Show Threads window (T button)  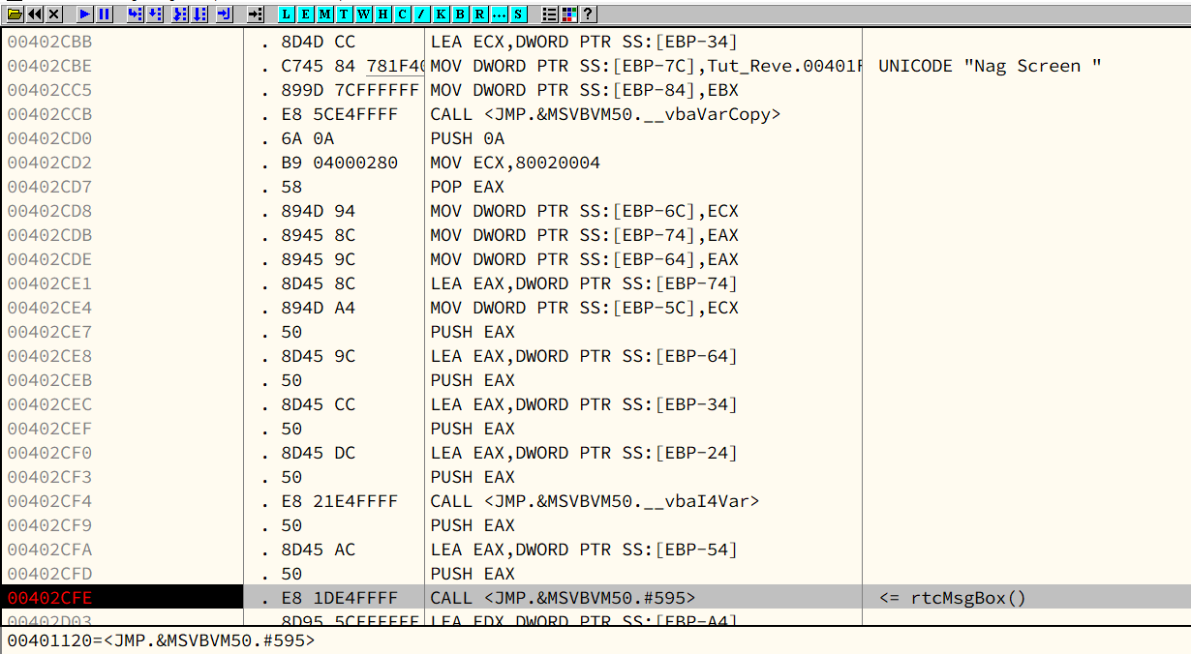pyautogui.click(x=345, y=15)
